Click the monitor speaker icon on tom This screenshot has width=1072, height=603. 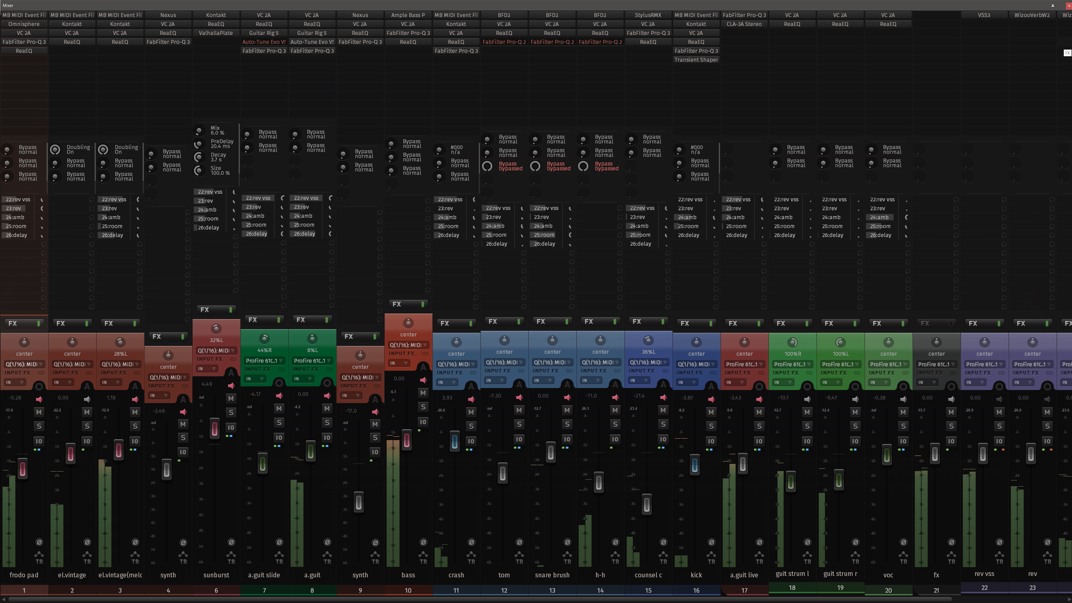519,398
